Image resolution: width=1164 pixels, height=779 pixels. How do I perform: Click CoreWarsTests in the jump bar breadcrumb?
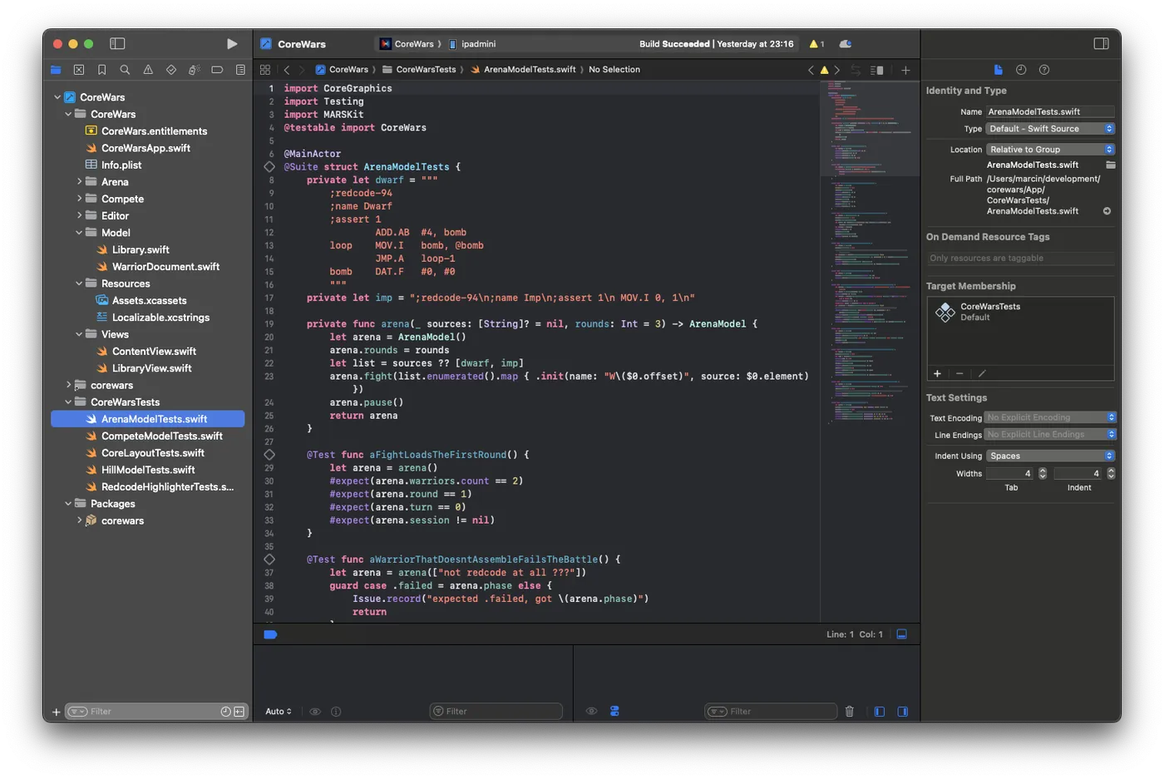tap(426, 70)
